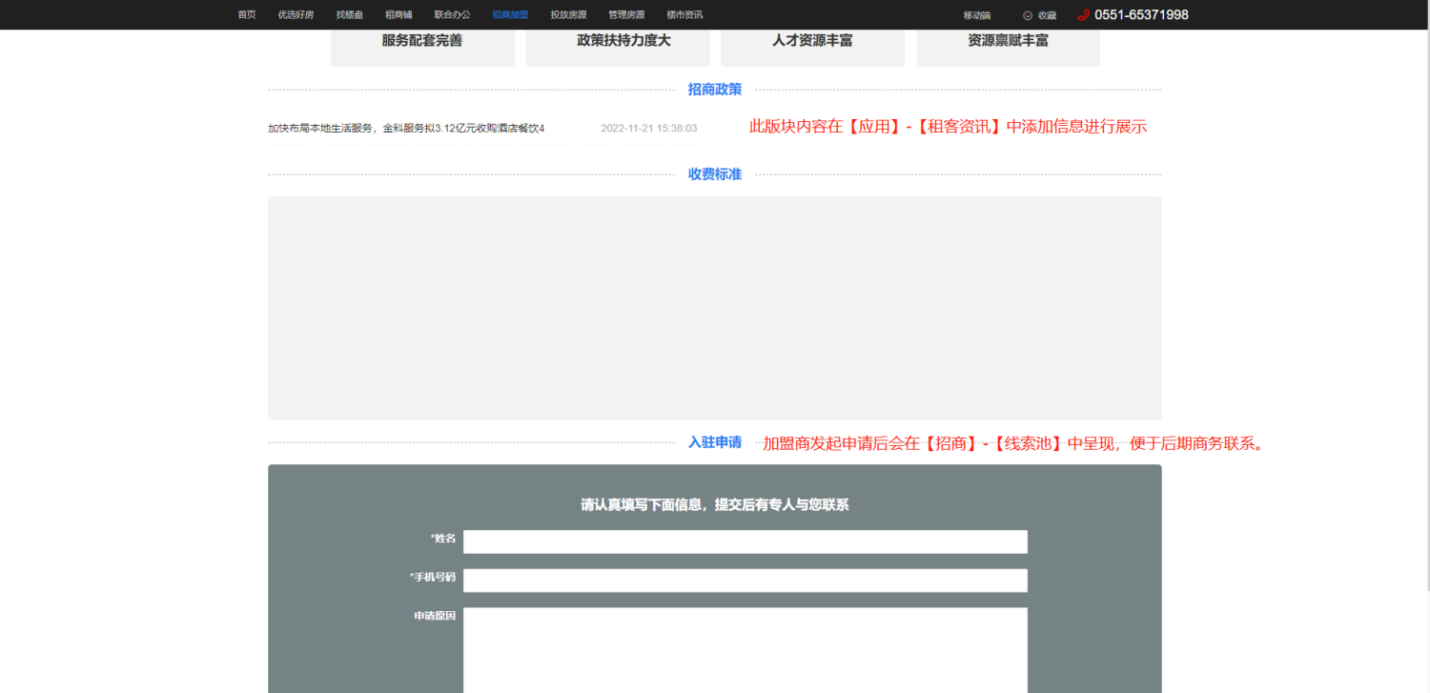
Task: Click the 0551-65371998 phone number
Action: tap(1141, 15)
